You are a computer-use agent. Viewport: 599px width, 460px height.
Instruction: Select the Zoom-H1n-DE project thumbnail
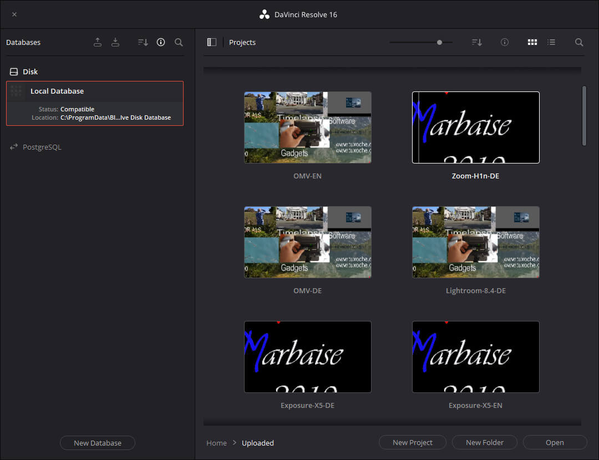point(476,127)
